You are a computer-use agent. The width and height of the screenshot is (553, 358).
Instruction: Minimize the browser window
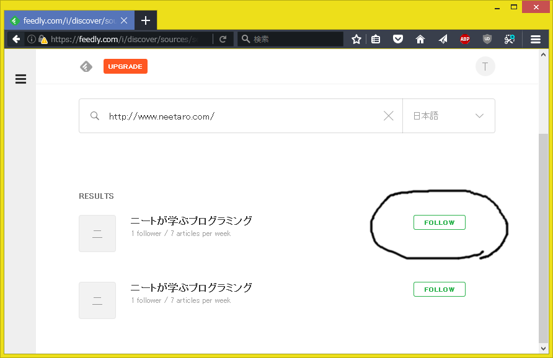click(x=497, y=8)
